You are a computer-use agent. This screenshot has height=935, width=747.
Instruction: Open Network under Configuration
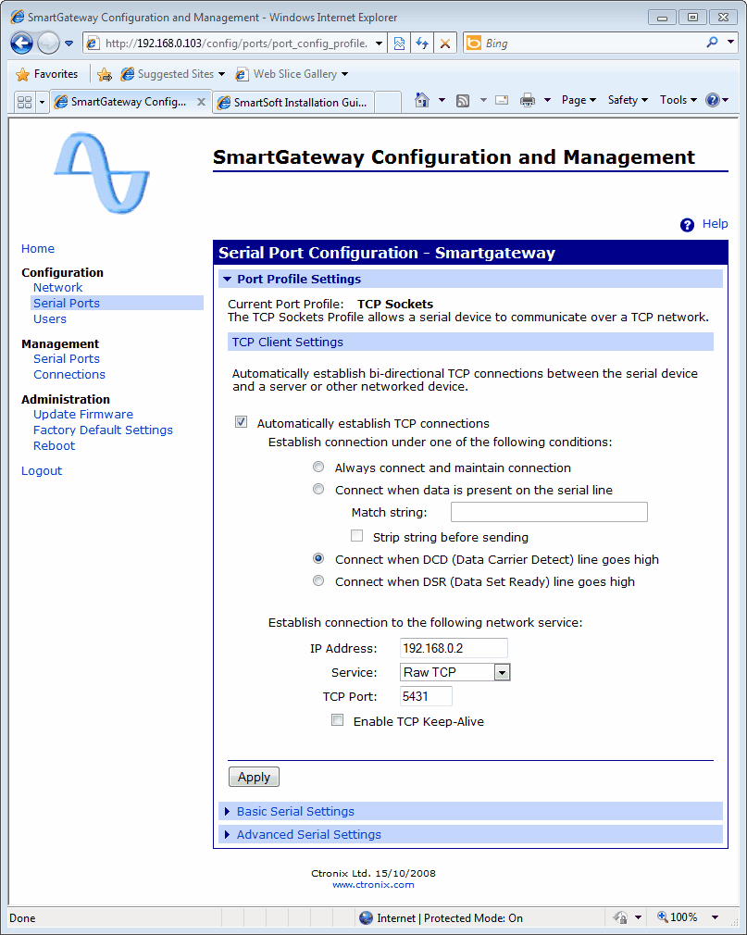coord(57,287)
